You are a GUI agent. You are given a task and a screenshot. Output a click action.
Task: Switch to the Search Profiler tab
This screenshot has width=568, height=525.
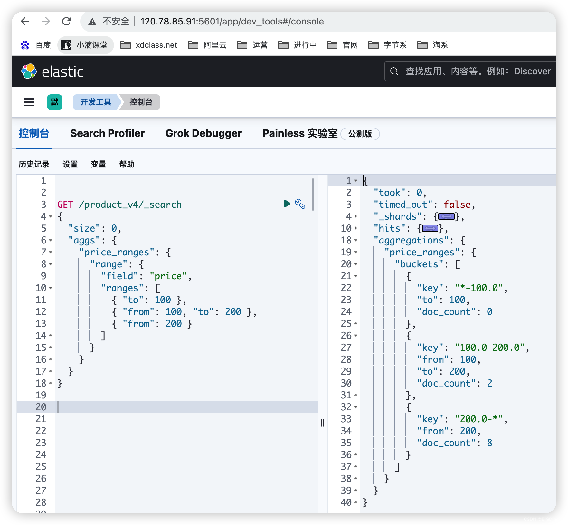coord(107,133)
